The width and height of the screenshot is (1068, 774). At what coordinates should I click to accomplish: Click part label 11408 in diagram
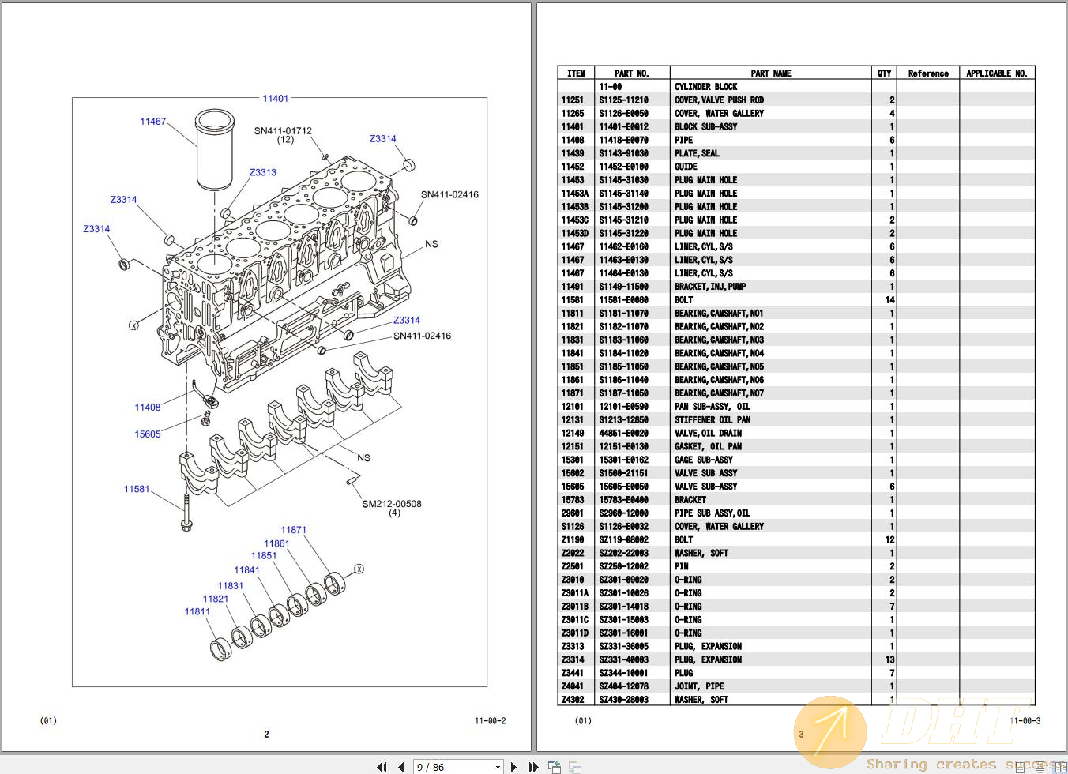click(148, 408)
